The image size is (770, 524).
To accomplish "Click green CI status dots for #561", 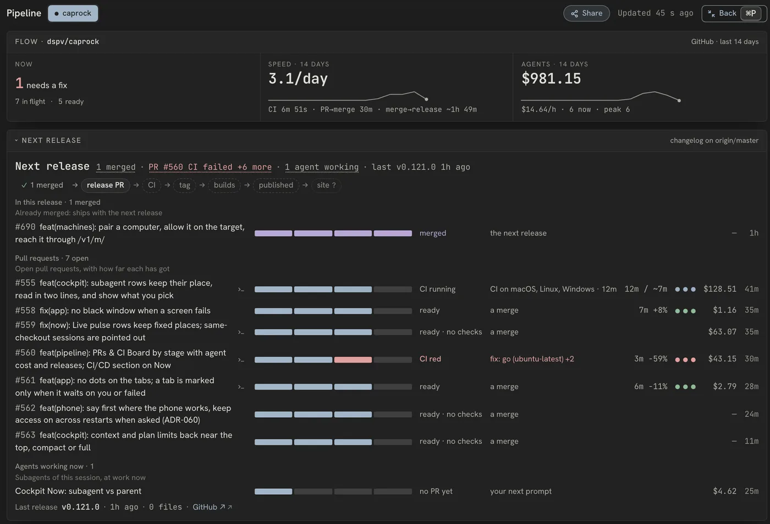I will (685, 387).
